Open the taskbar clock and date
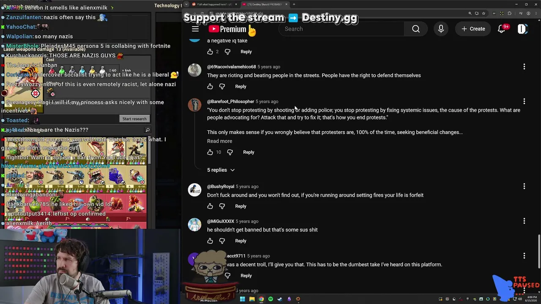Image resolution: width=541 pixels, height=304 pixels. coord(531,299)
